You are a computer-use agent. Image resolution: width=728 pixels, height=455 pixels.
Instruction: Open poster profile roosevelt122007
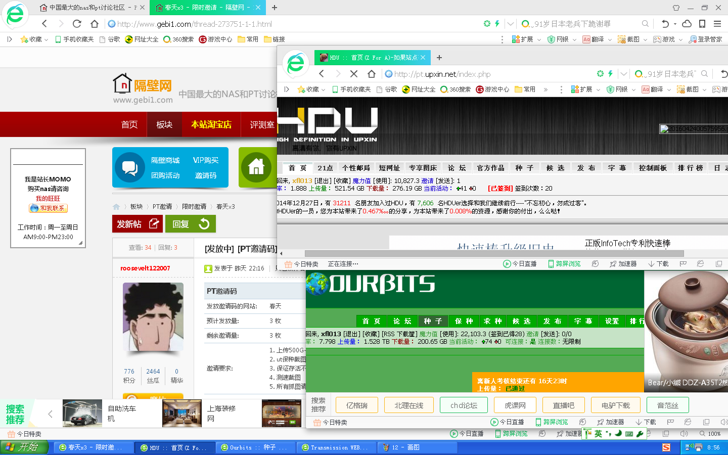click(x=145, y=268)
